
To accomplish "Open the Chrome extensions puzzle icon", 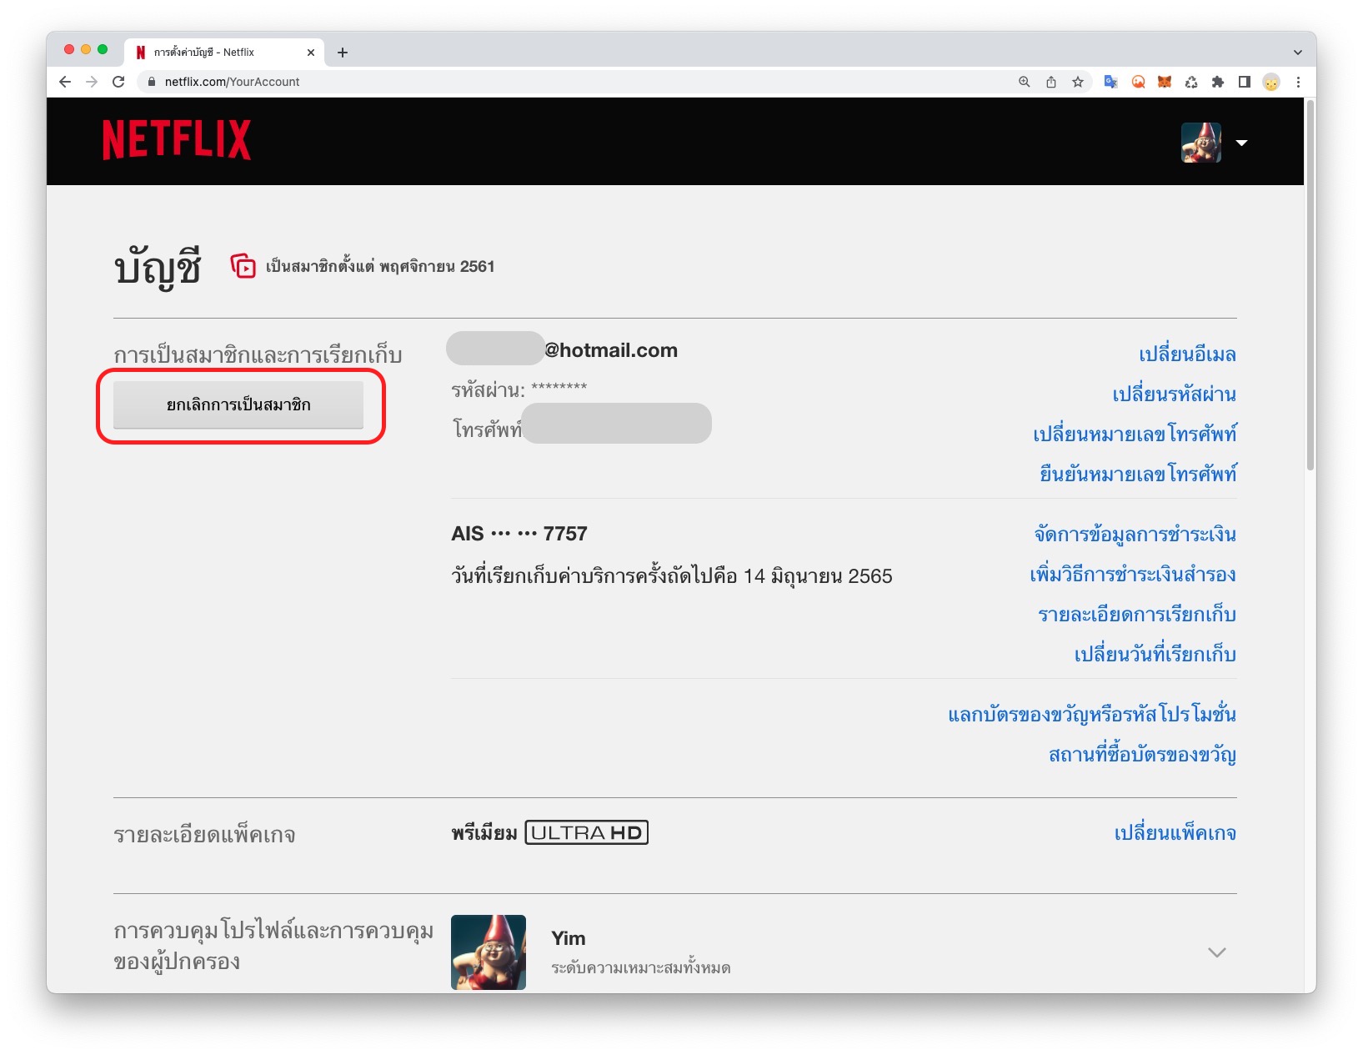I will [x=1218, y=82].
